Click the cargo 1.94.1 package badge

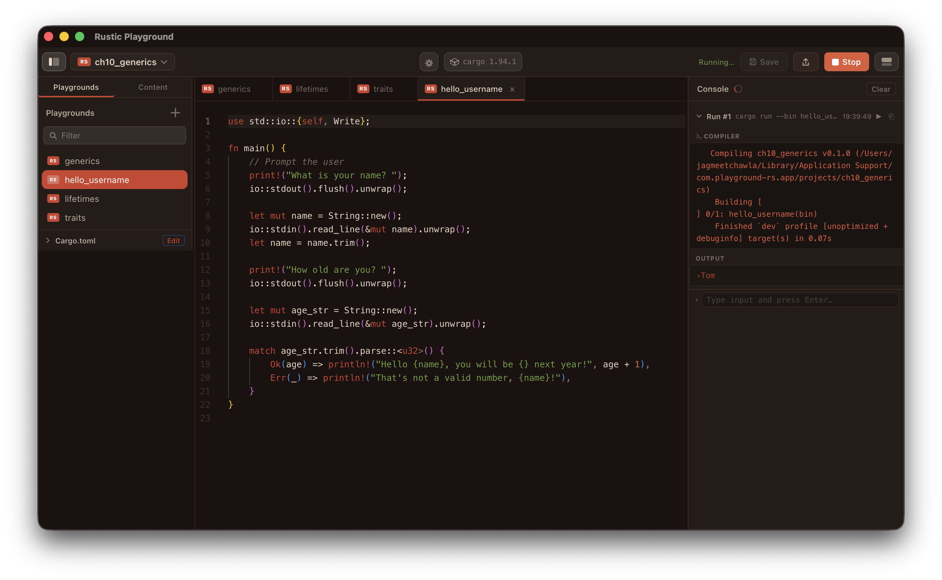482,62
